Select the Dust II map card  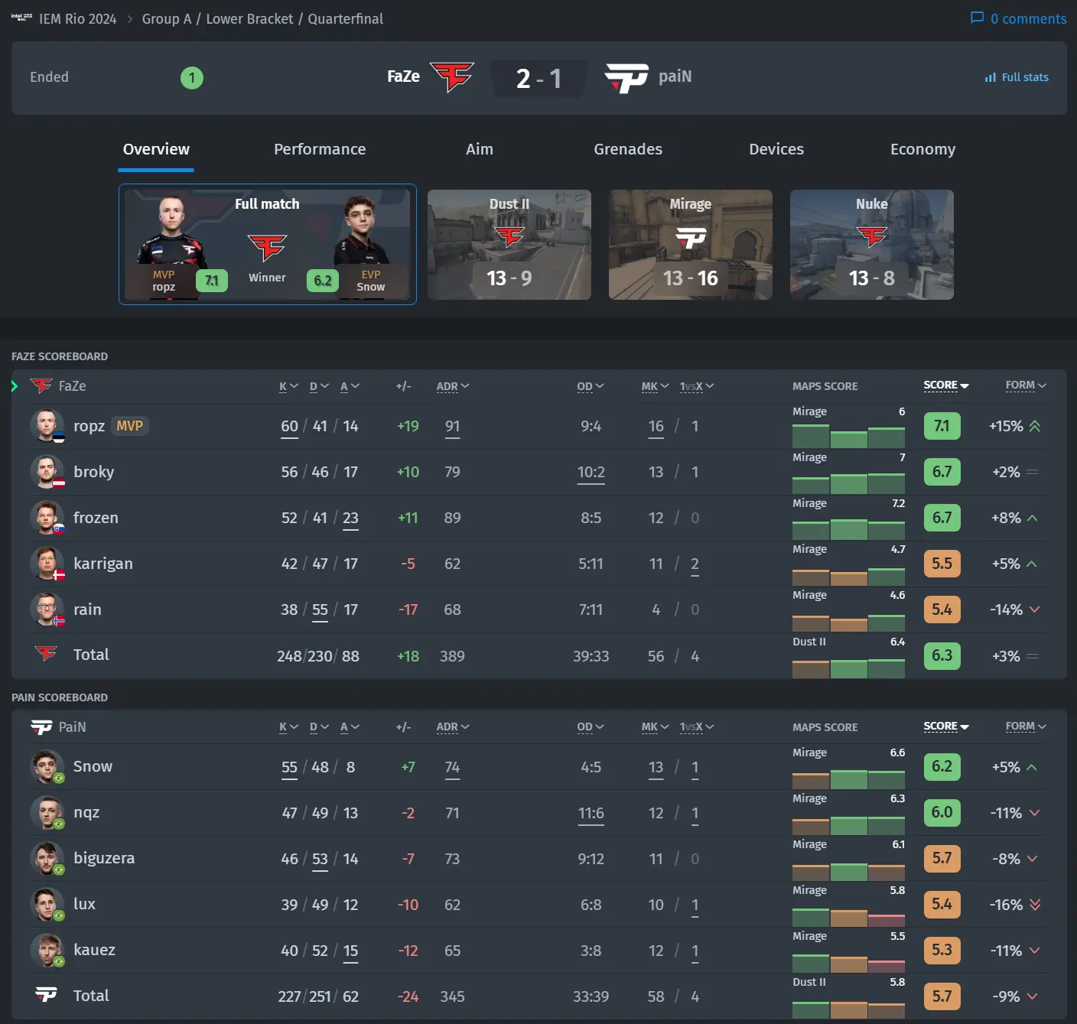pyautogui.click(x=509, y=245)
